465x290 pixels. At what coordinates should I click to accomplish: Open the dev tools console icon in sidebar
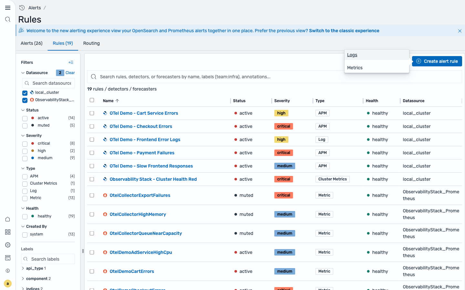[x=8, y=258]
